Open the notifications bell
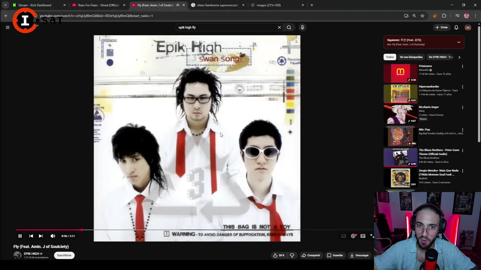 (x=456, y=27)
